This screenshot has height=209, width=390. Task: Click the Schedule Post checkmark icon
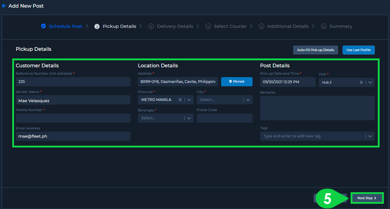43,26
